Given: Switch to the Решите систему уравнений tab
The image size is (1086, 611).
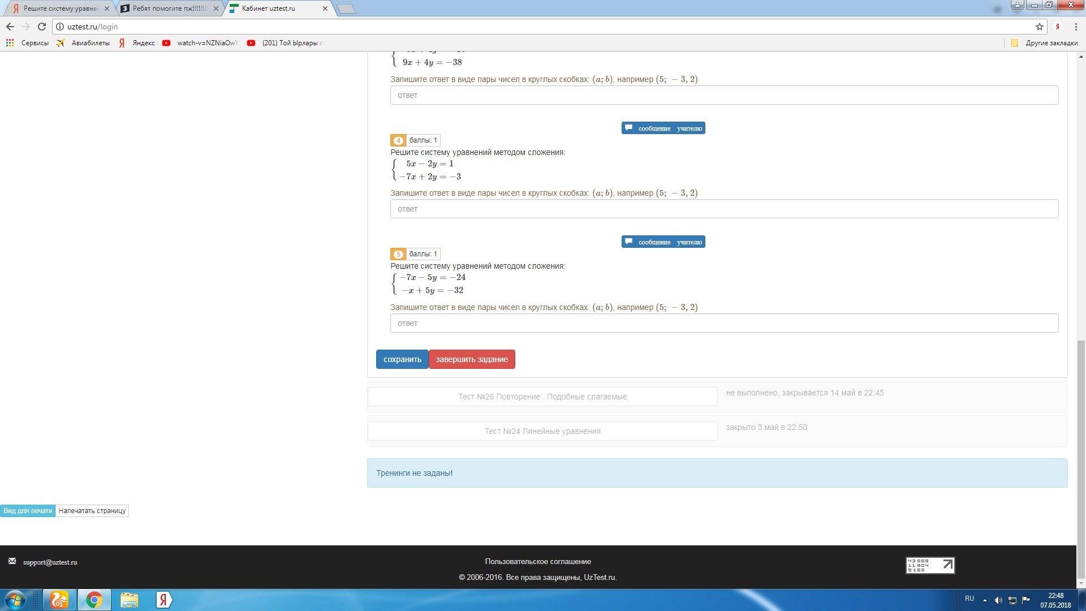Looking at the screenshot, I should [59, 8].
